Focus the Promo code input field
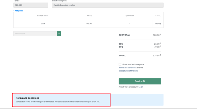Viewport: 197px width, 109px height. click(x=35, y=34)
